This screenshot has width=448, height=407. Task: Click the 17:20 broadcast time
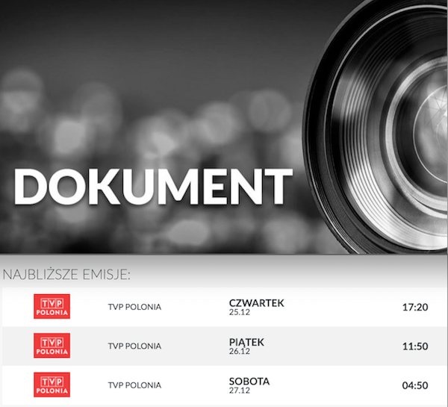tap(415, 307)
